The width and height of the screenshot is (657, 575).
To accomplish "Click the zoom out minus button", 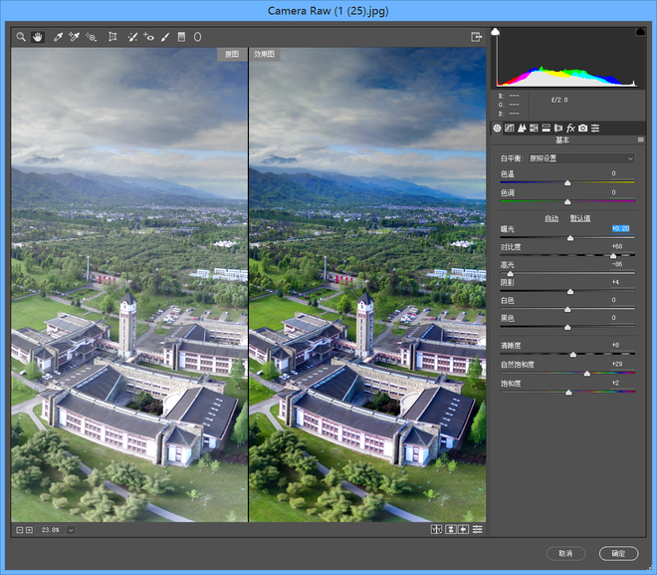I will tap(19, 530).
